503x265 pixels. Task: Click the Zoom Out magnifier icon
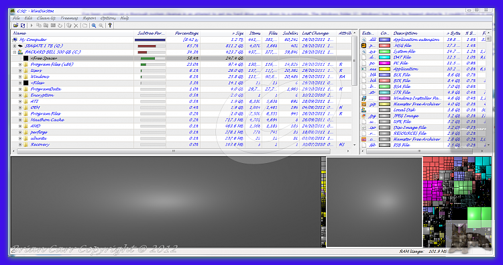[101, 25]
